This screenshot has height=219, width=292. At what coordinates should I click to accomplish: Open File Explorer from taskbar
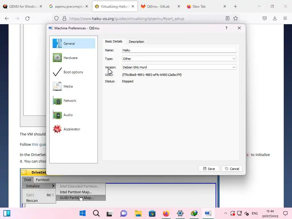pyautogui.click(x=138, y=213)
